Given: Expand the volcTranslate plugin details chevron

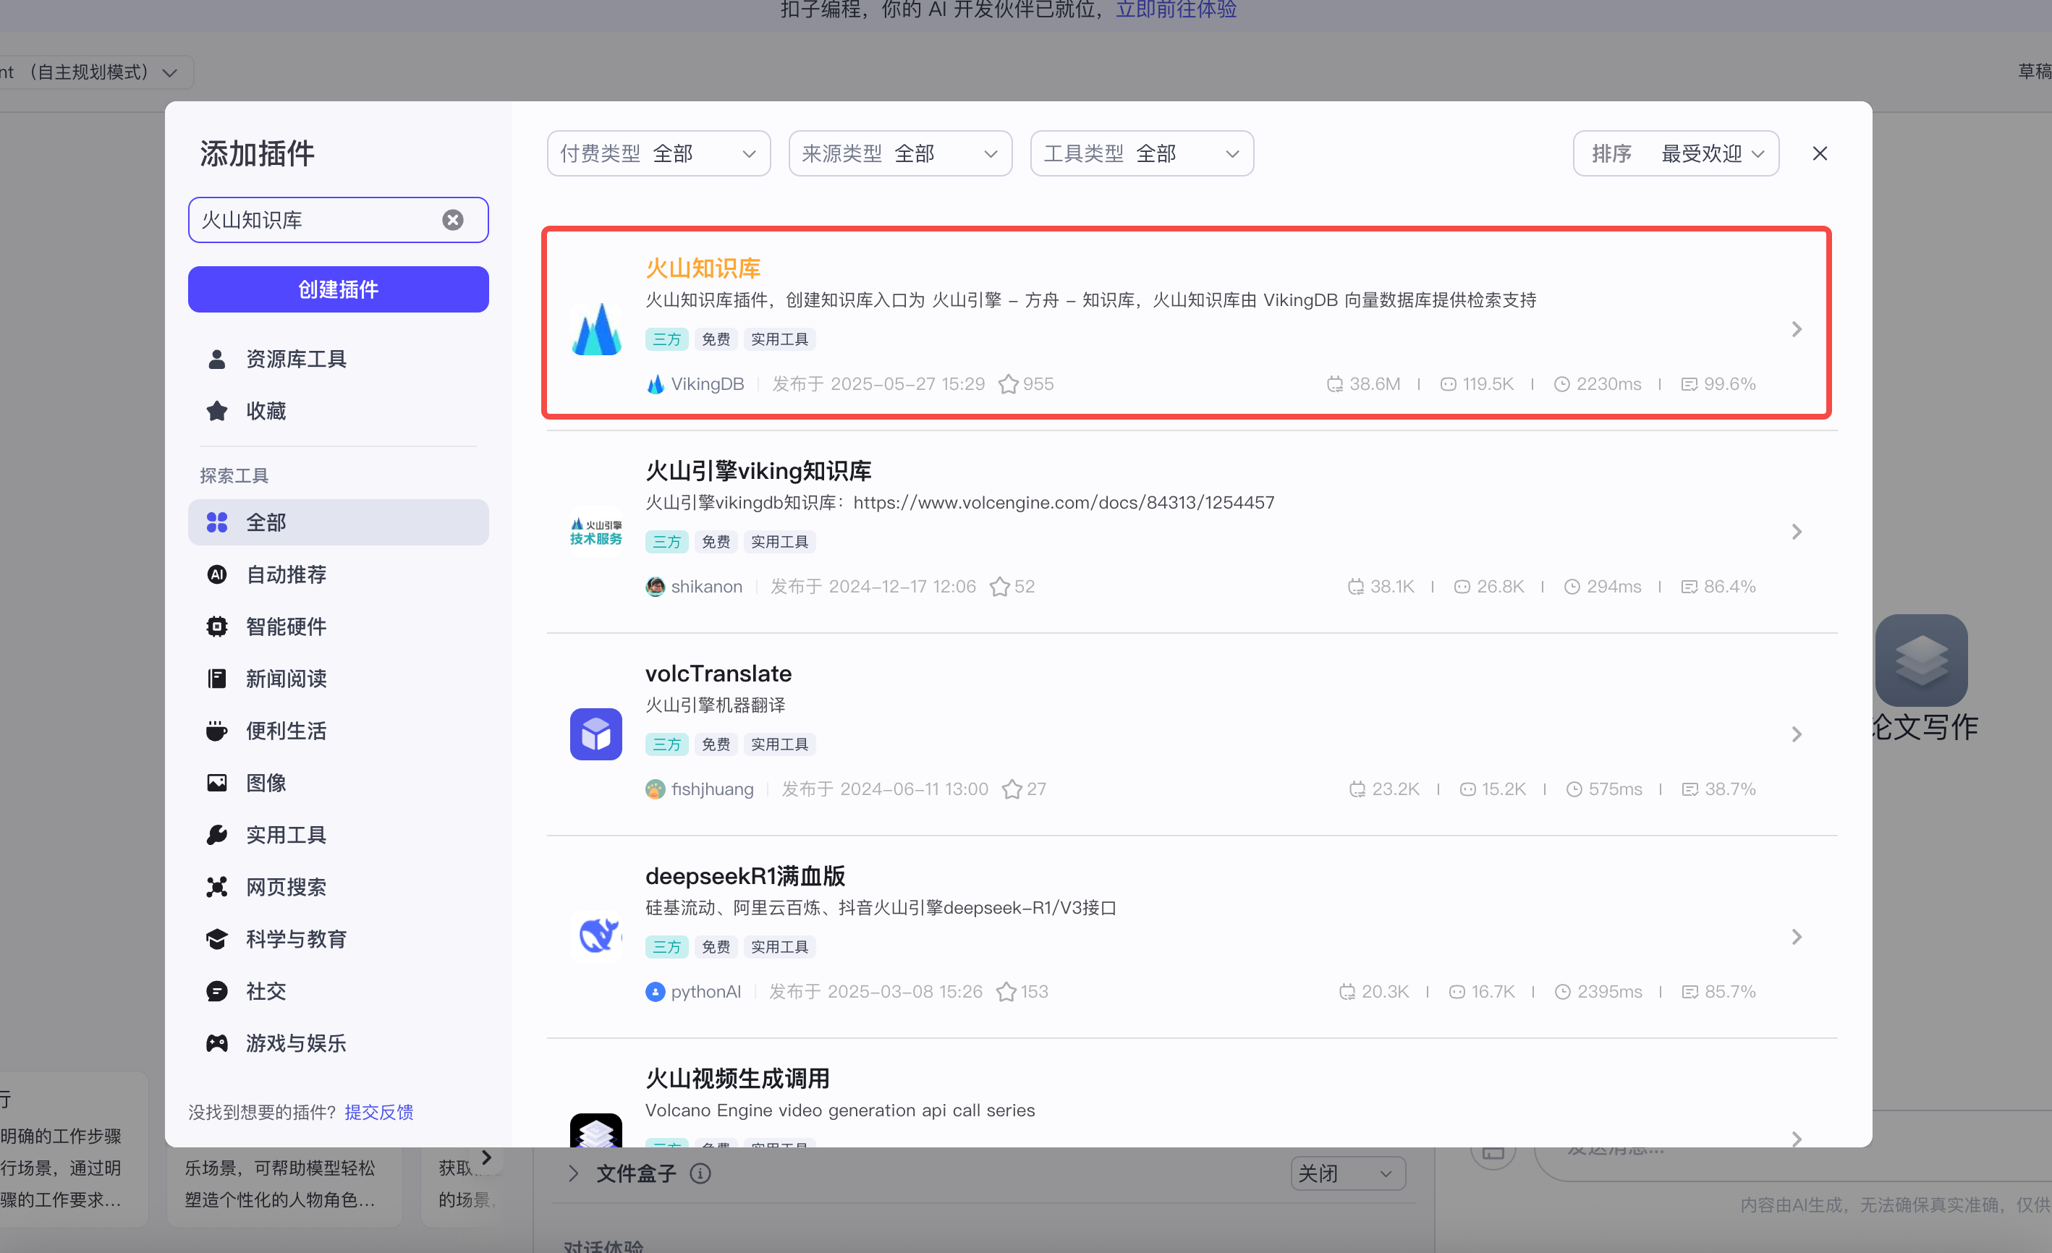Looking at the screenshot, I should click(x=1797, y=734).
